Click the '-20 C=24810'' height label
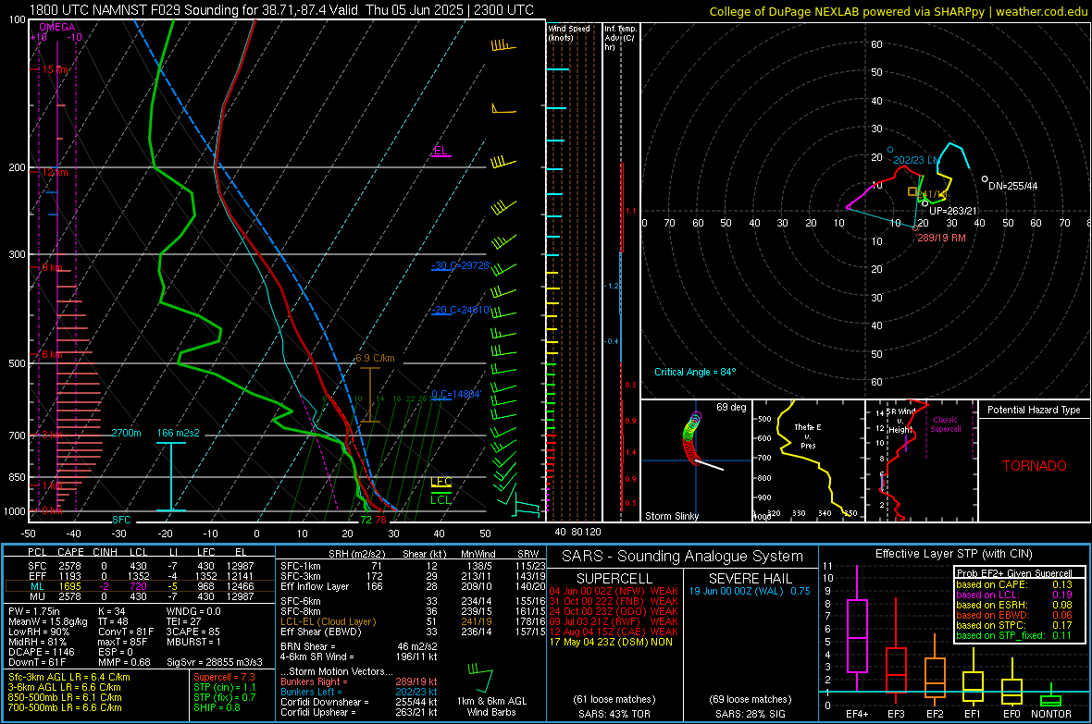This screenshot has width=1092, height=724. [x=461, y=310]
